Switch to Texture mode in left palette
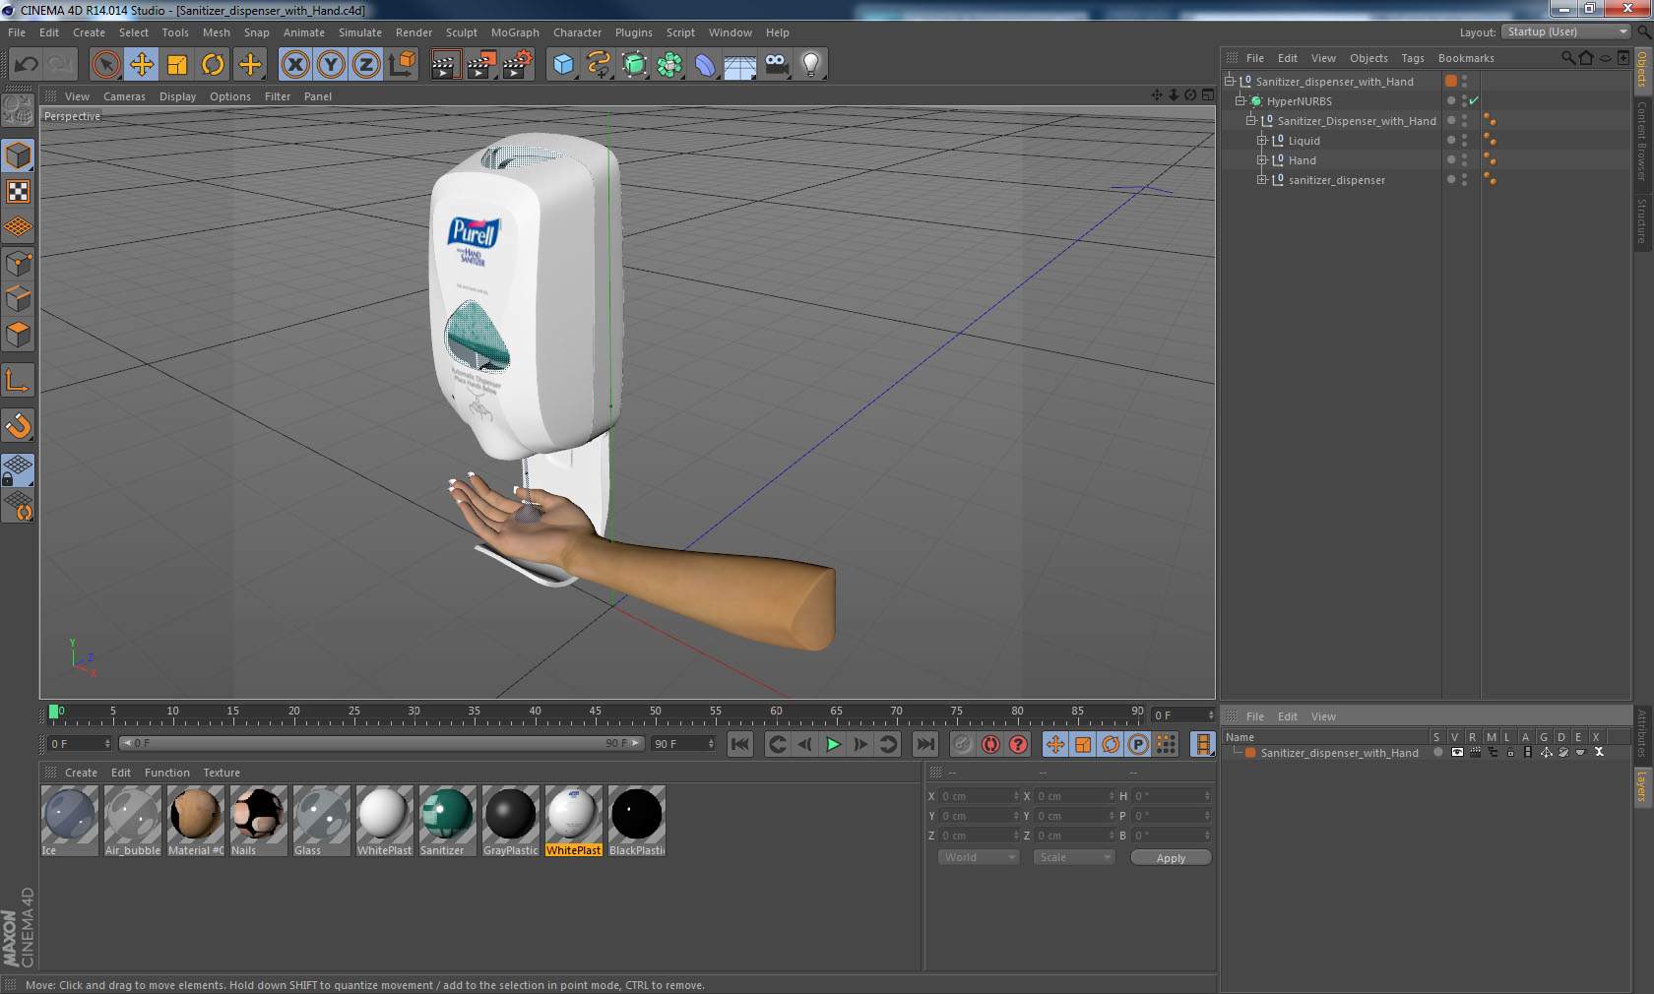 [x=18, y=192]
